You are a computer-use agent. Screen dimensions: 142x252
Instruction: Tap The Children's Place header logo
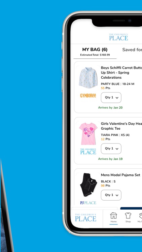[x=118, y=37]
